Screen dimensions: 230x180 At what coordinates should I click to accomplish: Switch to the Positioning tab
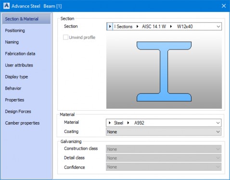point(15,30)
